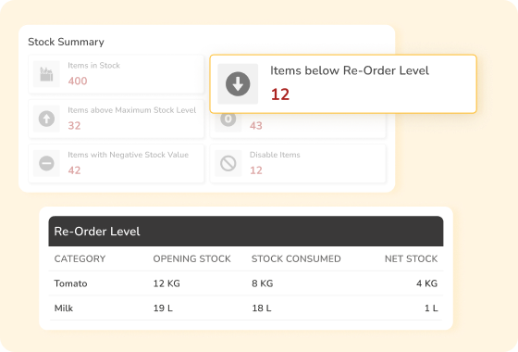Sort by the CATEGORY column header

tap(80, 258)
